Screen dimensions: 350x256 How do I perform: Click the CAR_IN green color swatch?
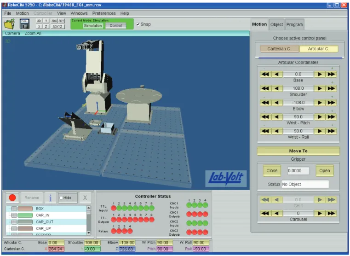click(x=25, y=215)
